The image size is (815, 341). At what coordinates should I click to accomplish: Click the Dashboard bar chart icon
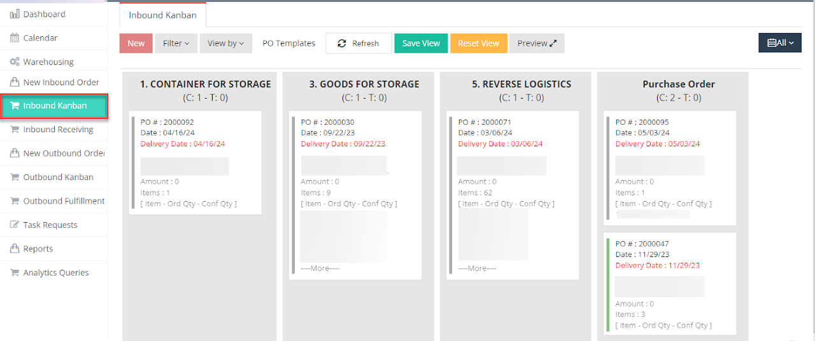coord(15,14)
